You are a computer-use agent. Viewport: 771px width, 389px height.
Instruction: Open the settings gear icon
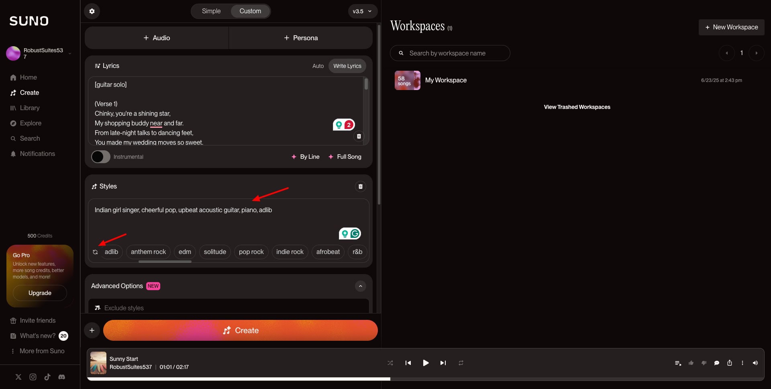pos(92,11)
